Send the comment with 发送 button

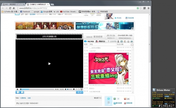[80, 92]
